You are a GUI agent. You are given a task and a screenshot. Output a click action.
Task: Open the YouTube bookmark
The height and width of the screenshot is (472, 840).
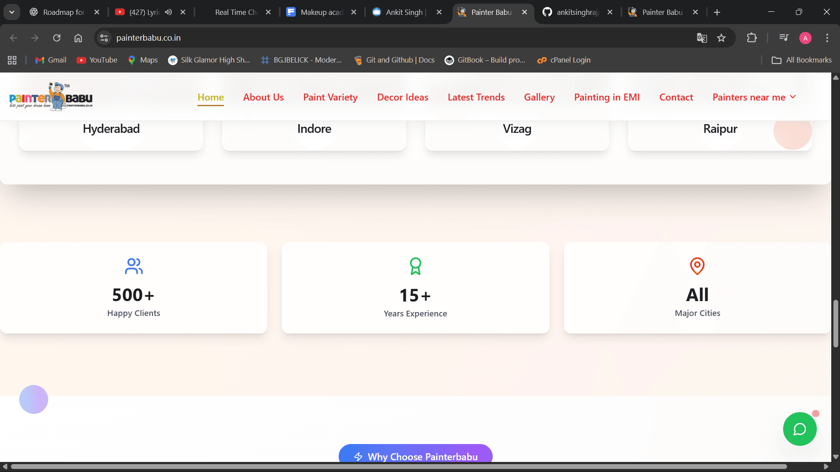pos(97,60)
